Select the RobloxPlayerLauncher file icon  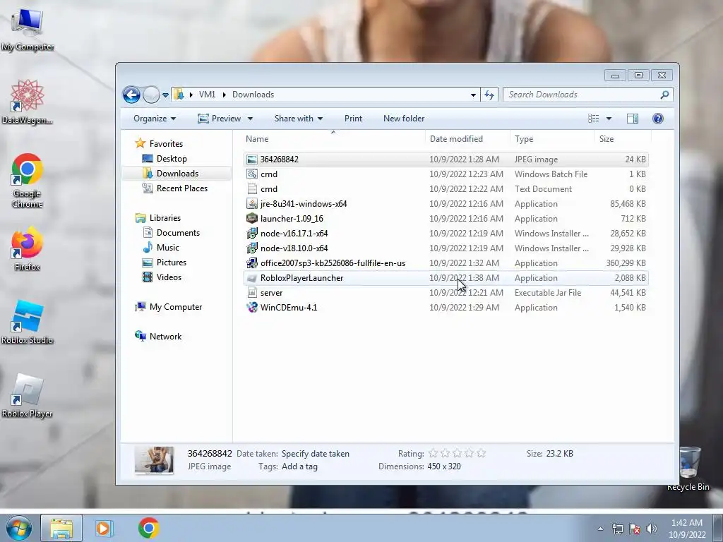252,278
